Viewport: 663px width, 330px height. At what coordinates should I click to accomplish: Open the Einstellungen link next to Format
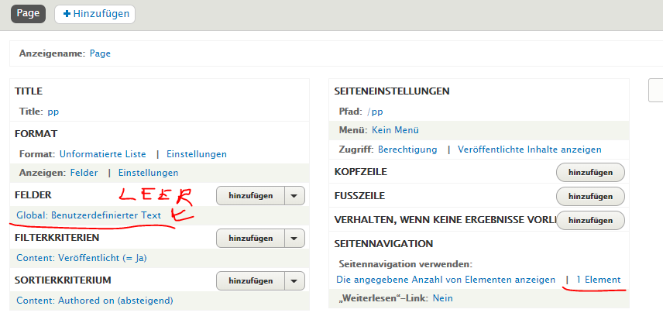[x=196, y=154]
